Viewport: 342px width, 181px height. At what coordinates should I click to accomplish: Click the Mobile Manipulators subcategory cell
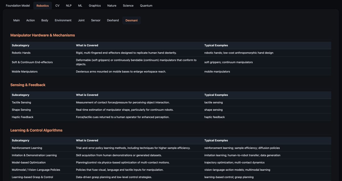tap(25, 72)
